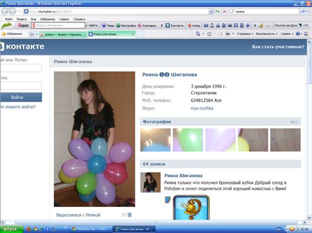Viewport: 312px width, 233px height.
Task: Open the Fishdom bronze cup image
Action: coord(191,208)
